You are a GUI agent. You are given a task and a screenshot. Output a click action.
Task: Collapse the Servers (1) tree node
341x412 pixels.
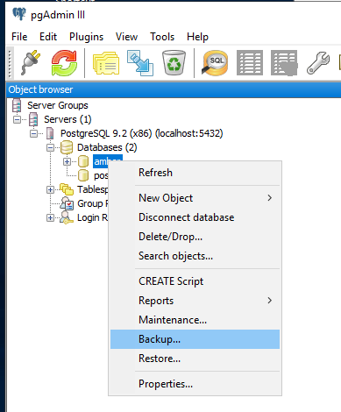coord(18,119)
